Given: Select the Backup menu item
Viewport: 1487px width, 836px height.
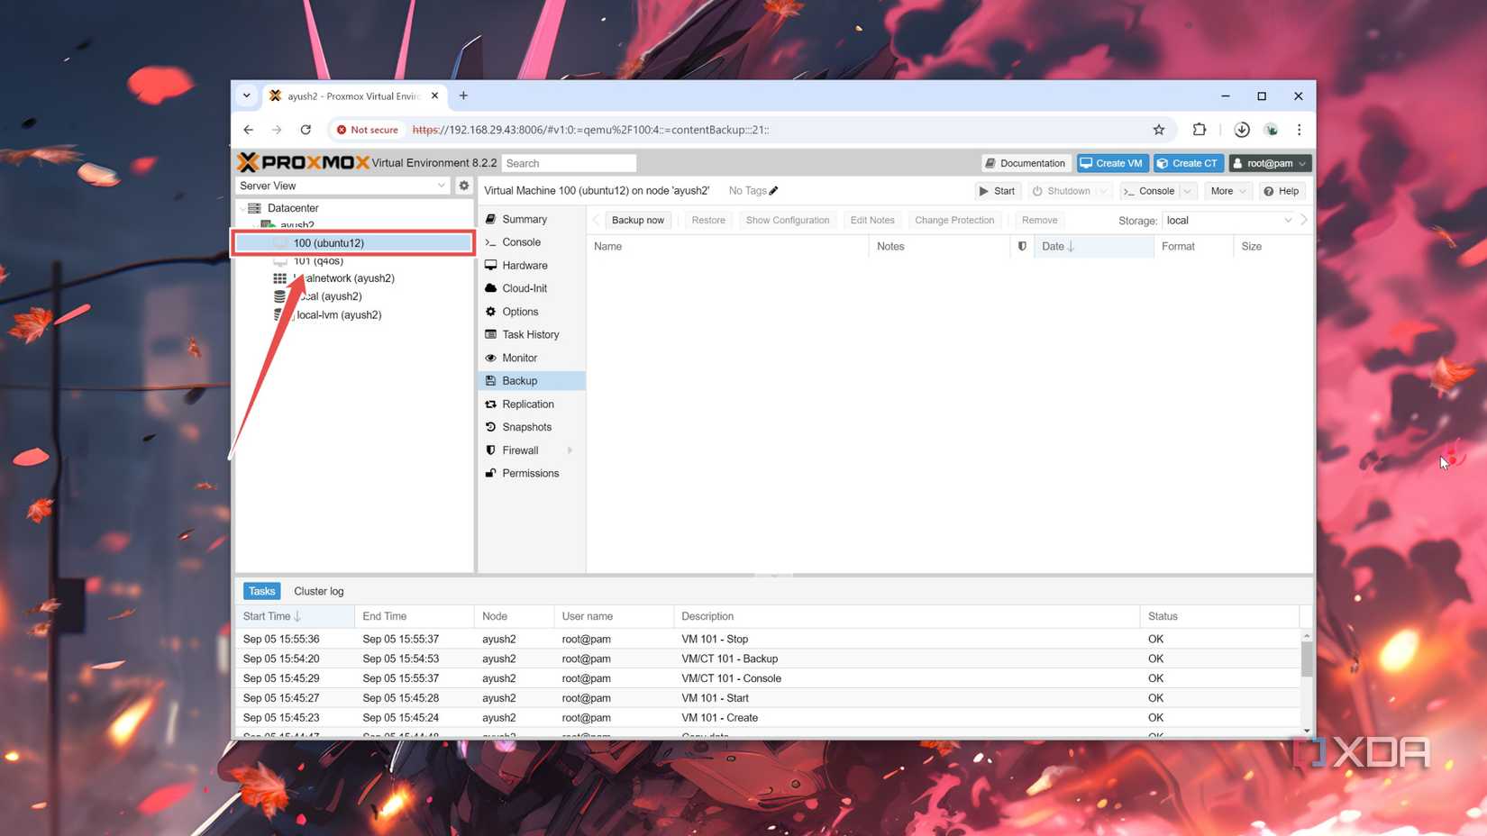Looking at the screenshot, I should [531, 381].
